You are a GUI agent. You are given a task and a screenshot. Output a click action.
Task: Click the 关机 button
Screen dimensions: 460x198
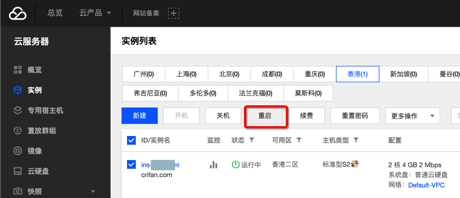223,116
